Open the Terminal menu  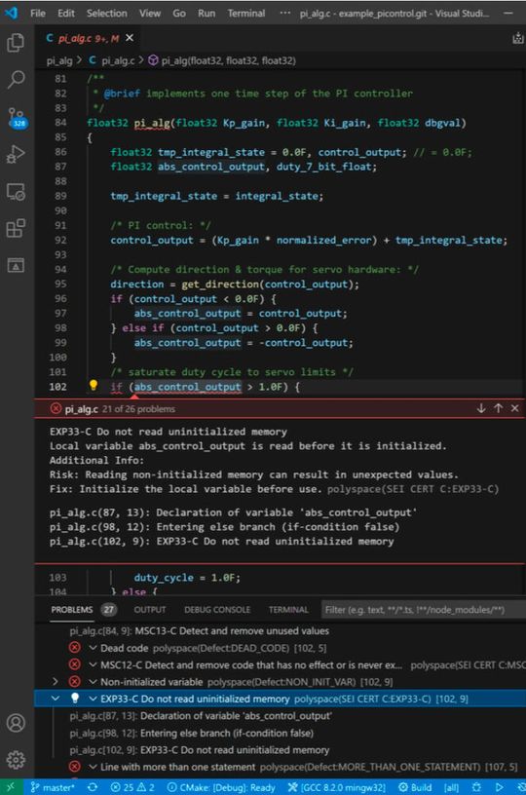[x=245, y=14]
